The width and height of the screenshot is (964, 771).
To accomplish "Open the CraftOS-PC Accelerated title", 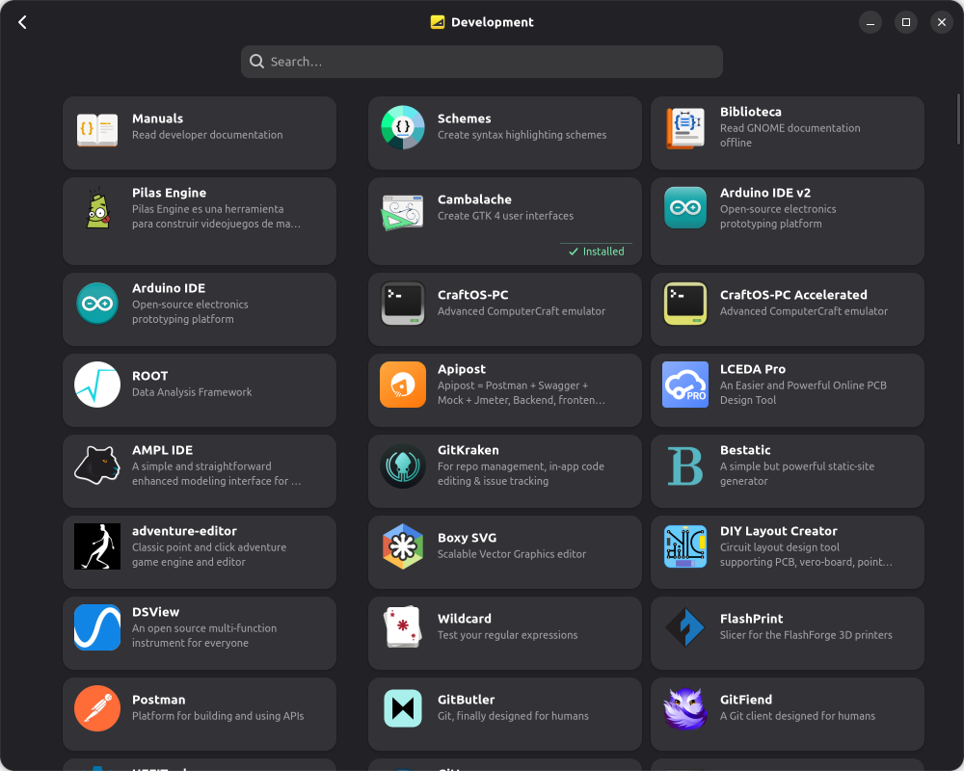I will tap(793, 295).
